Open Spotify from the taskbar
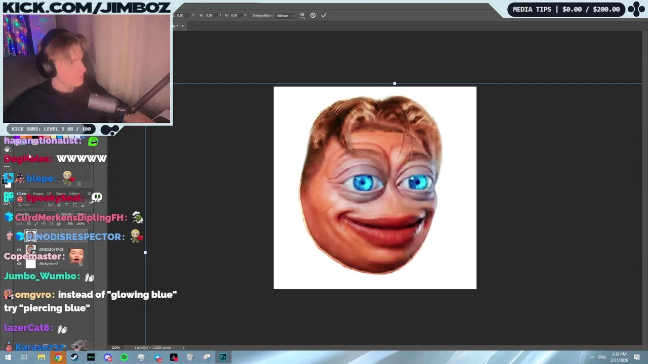 124,357
